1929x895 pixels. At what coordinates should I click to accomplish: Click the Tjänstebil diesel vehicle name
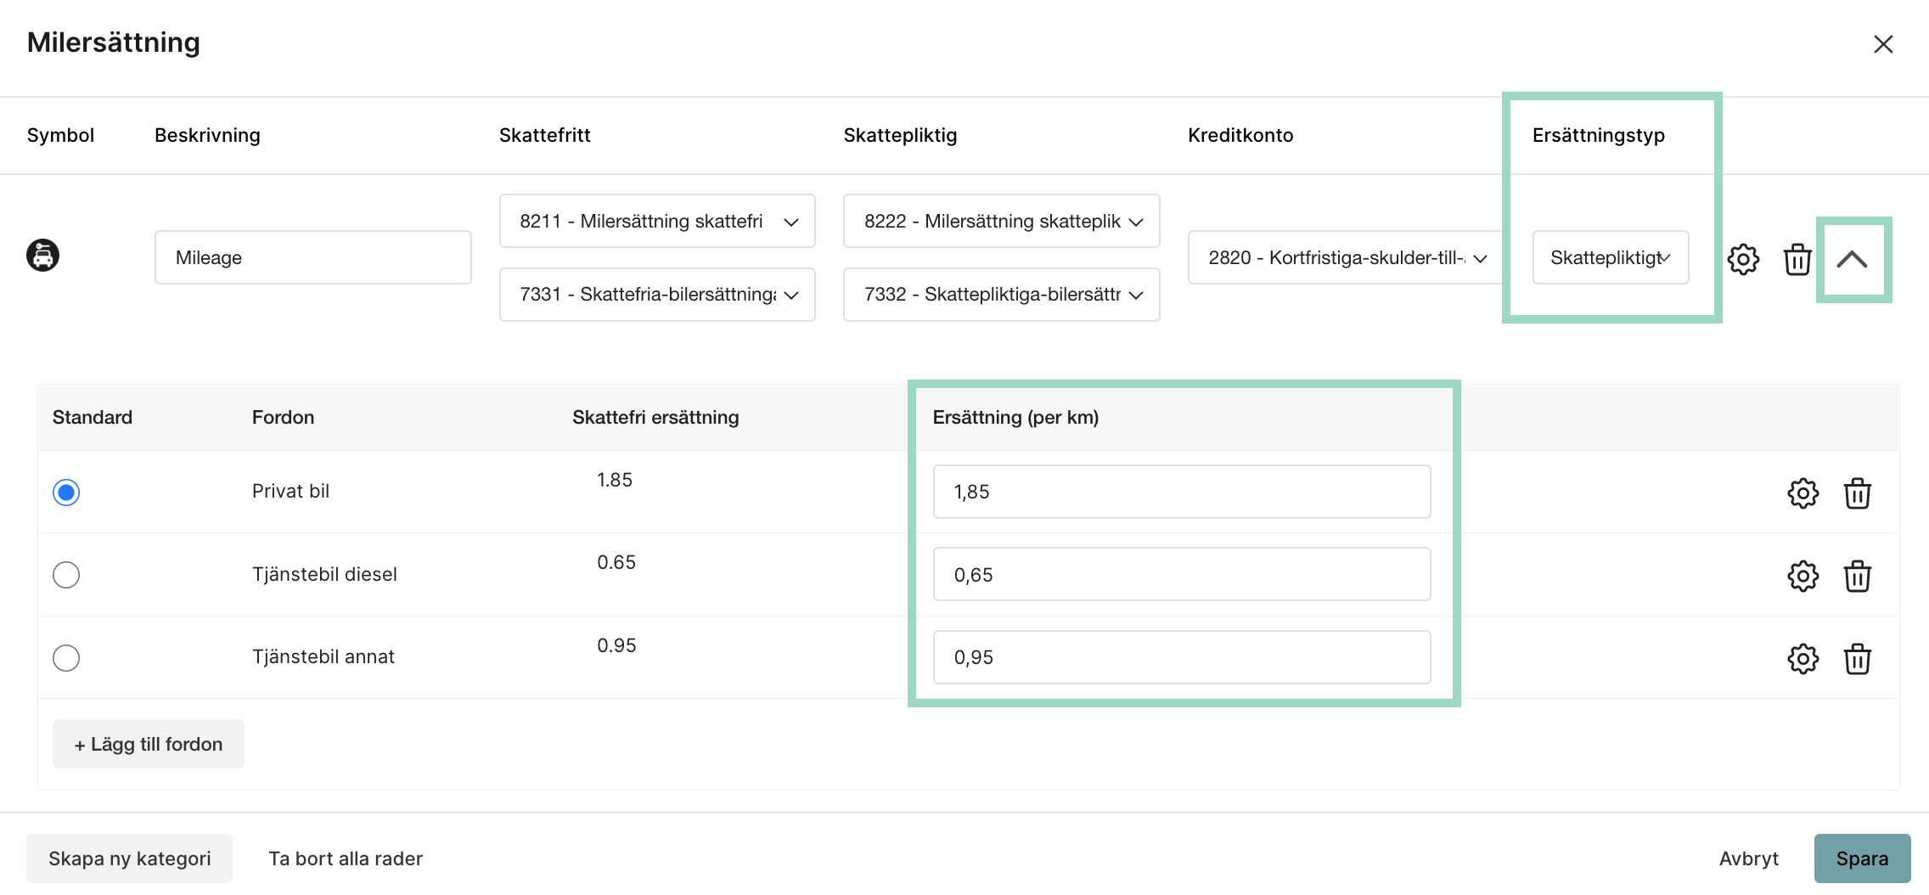point(324,574)
